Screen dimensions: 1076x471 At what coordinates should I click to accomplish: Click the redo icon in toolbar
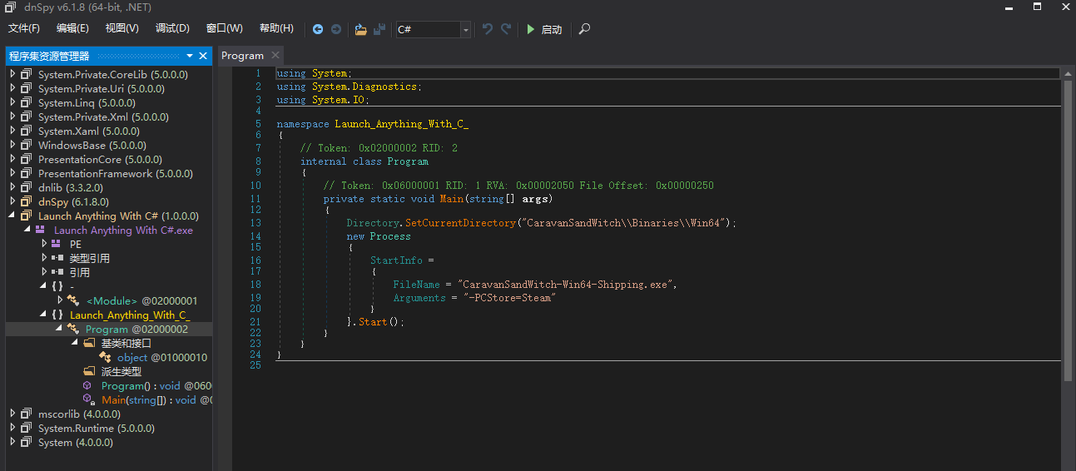(x=506, y=29)
